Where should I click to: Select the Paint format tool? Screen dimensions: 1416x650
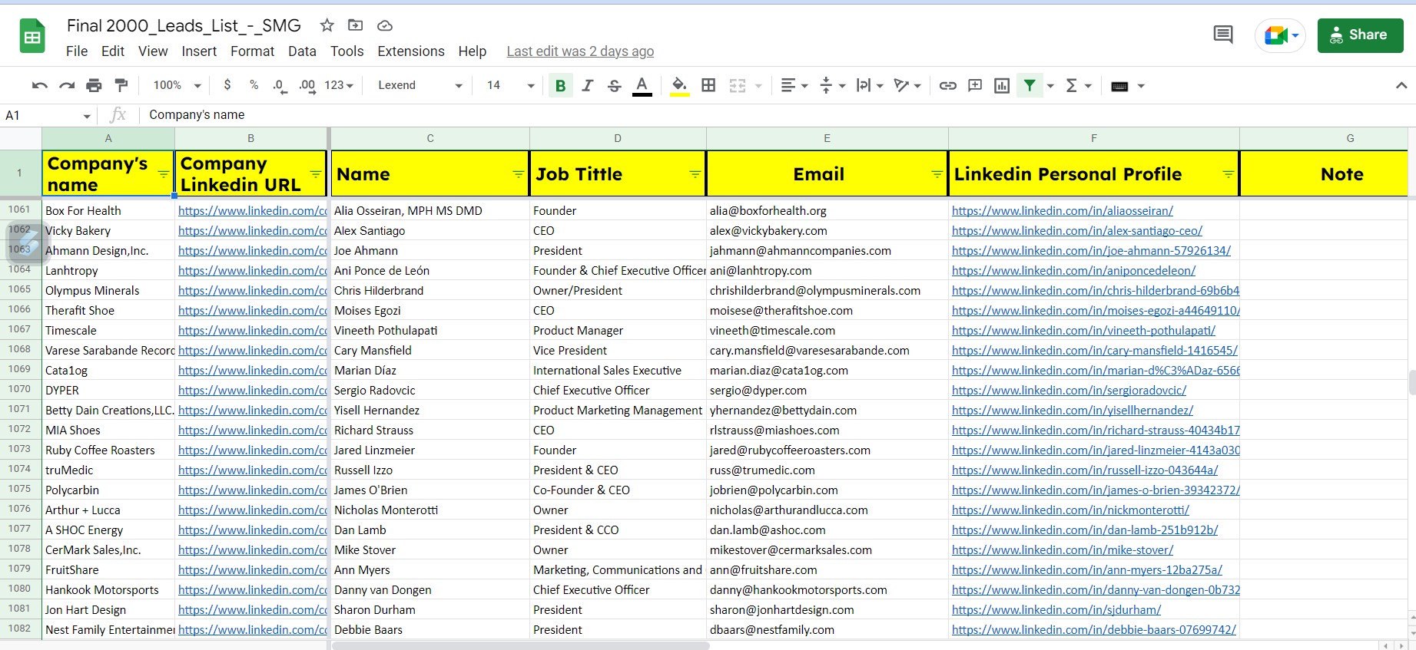(x=121, y=85)
